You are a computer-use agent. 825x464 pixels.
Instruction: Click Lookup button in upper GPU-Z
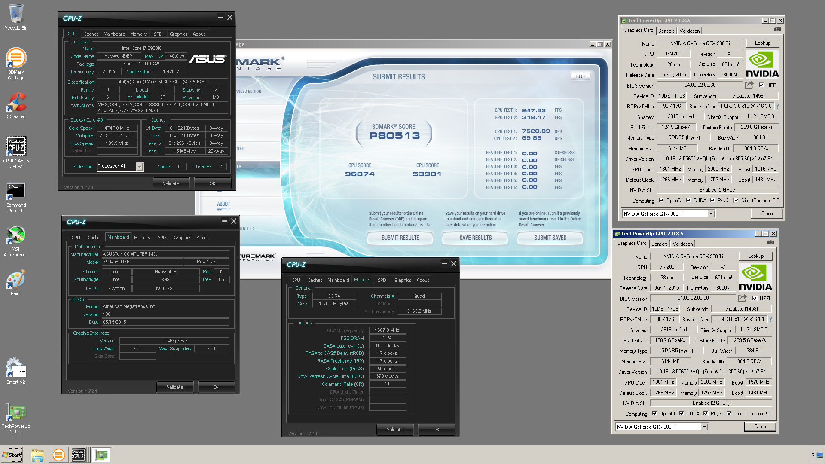point(762,43)
